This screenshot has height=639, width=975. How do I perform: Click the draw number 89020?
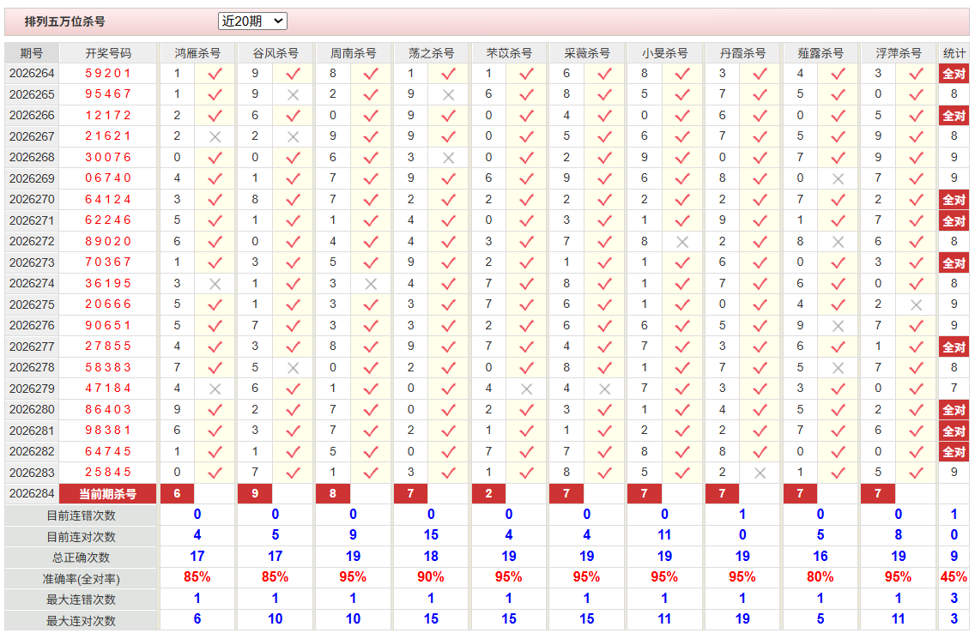pos(108,241)
